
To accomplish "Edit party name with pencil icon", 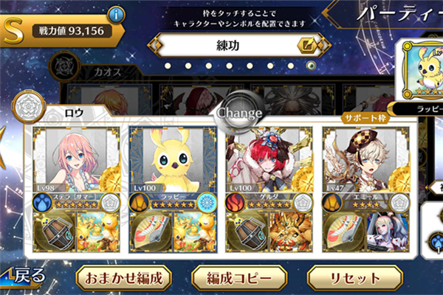I will pos(307,46).
